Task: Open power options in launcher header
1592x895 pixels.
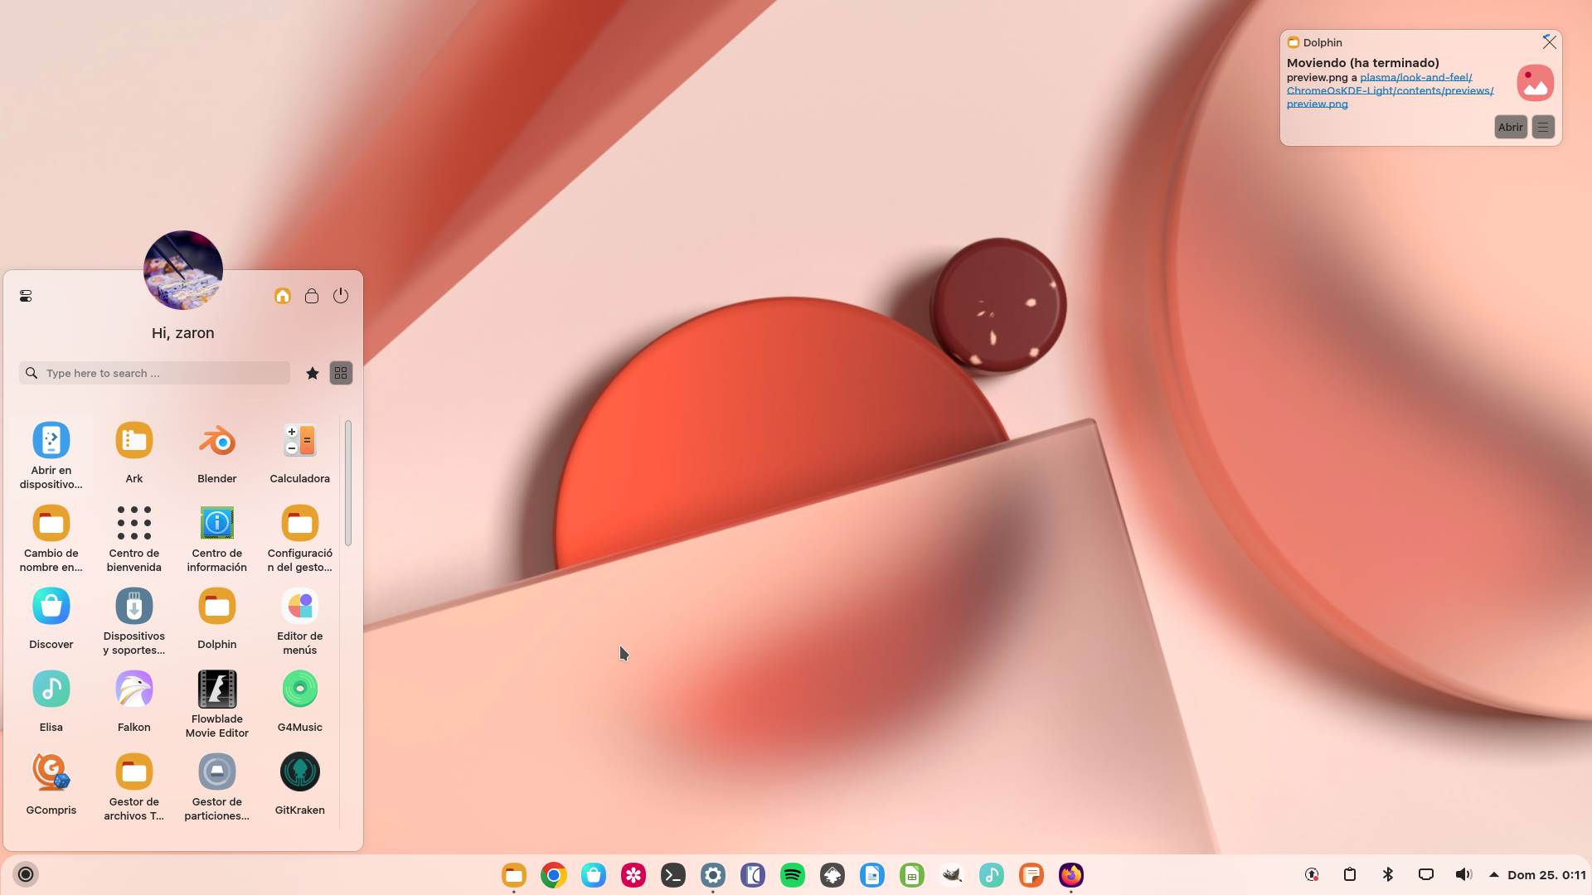Action: 341,296
